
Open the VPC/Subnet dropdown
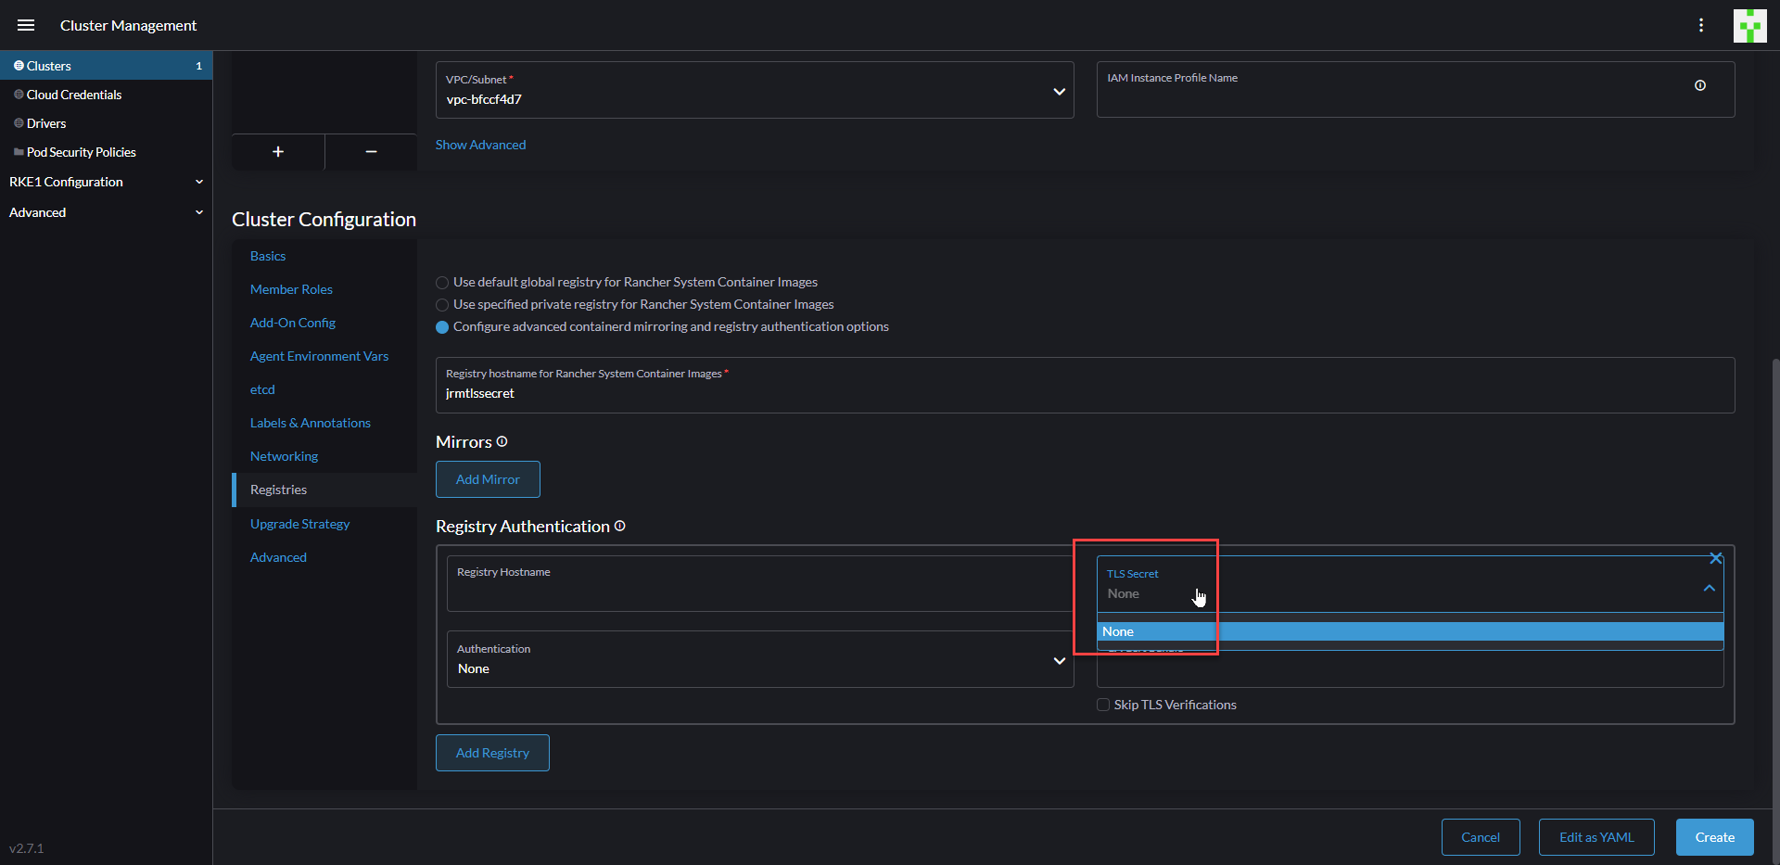(x=1059, y=91)
